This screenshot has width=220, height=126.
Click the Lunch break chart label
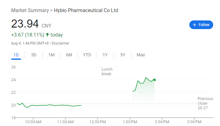pos(107,72)
